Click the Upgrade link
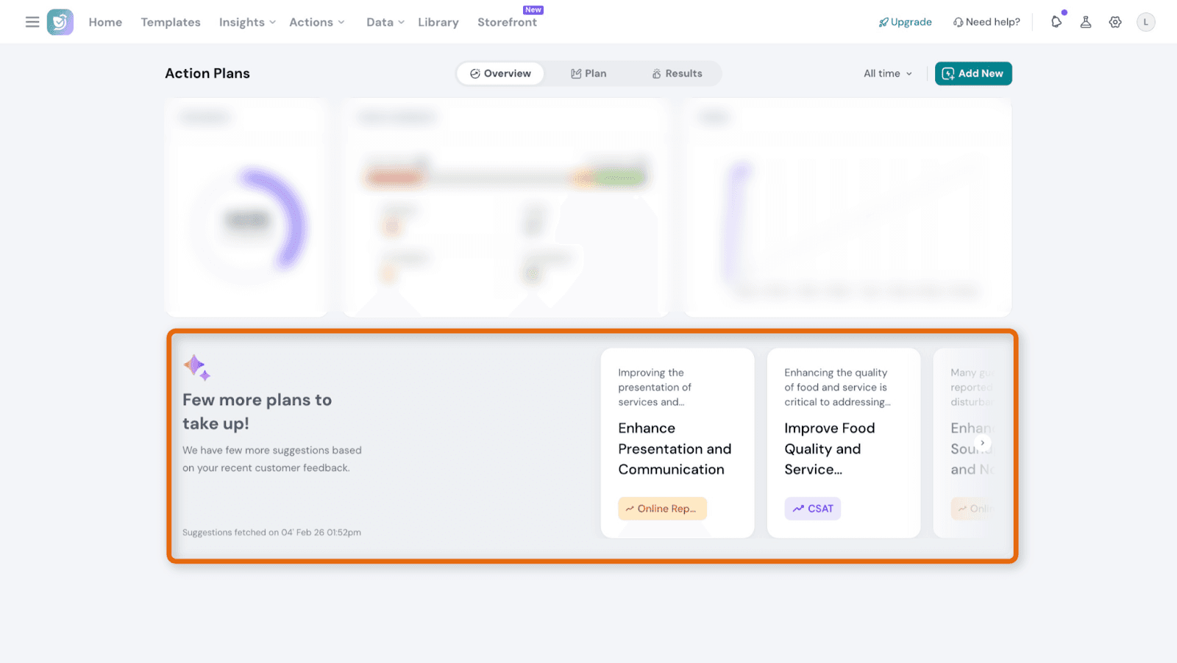The width and height of the screenshot is (1177, 663). point(906,22)
